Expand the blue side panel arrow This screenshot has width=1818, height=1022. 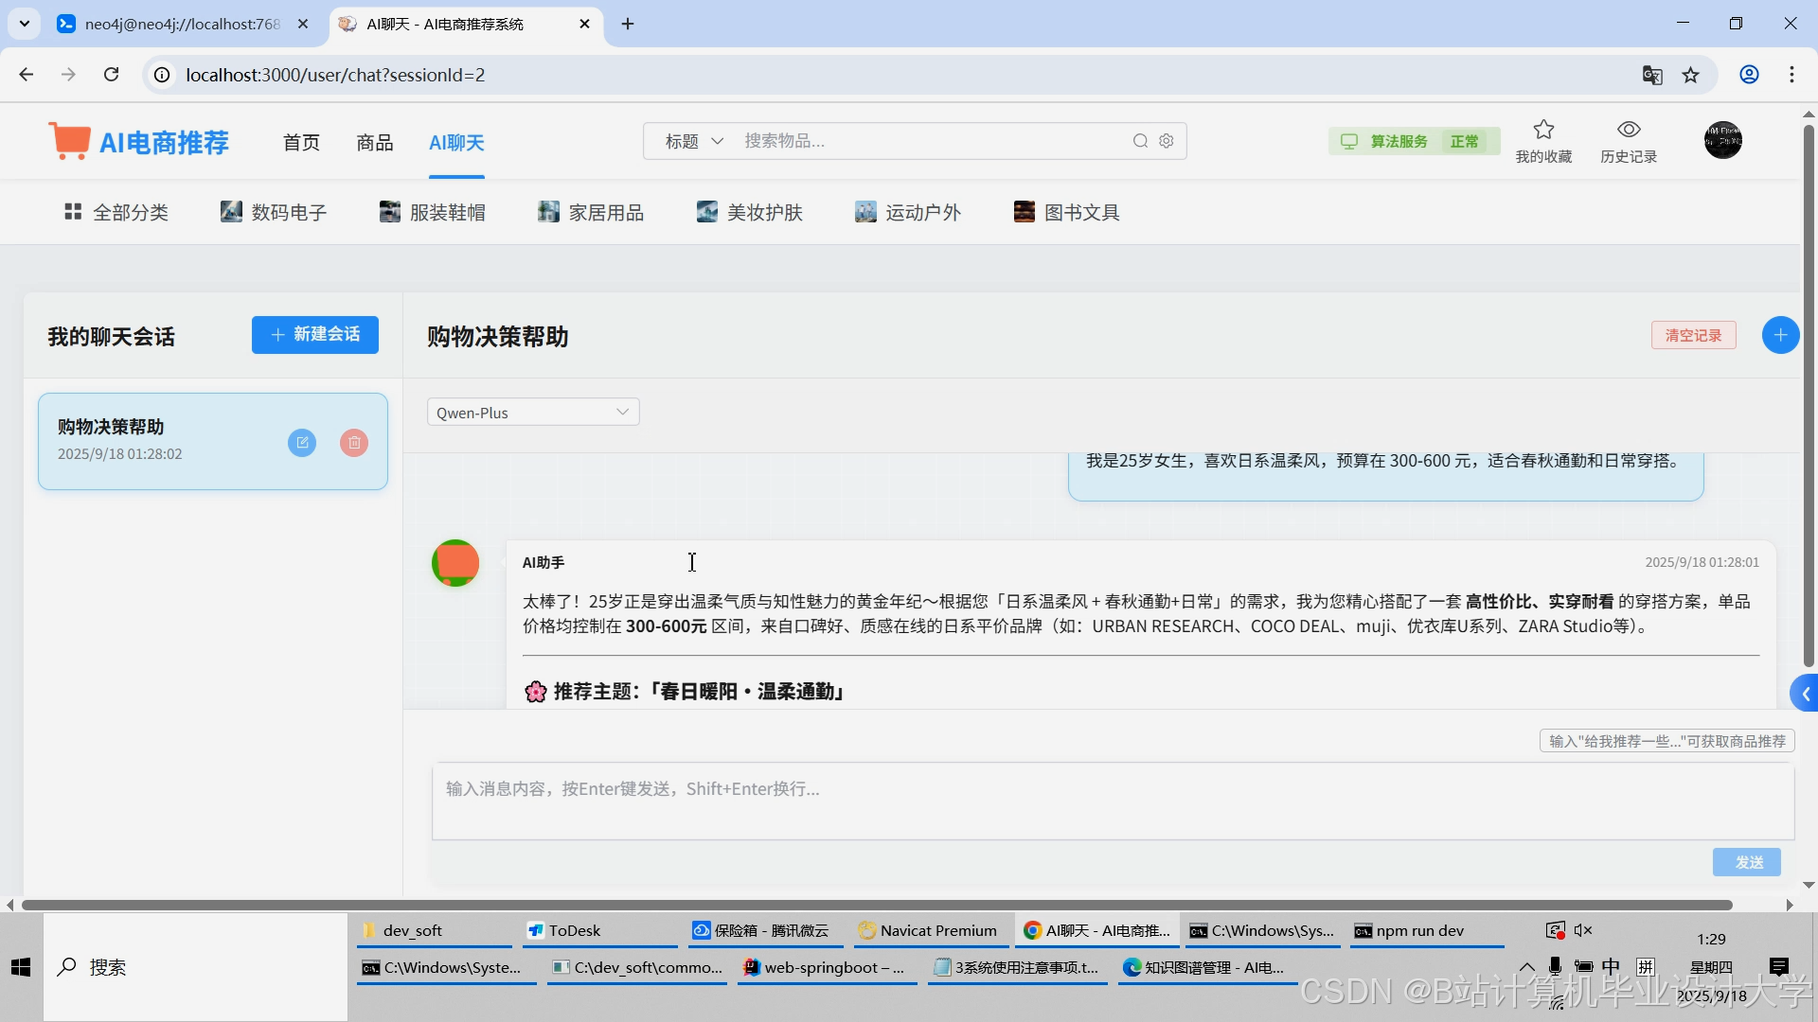(x=1805, y=694)
